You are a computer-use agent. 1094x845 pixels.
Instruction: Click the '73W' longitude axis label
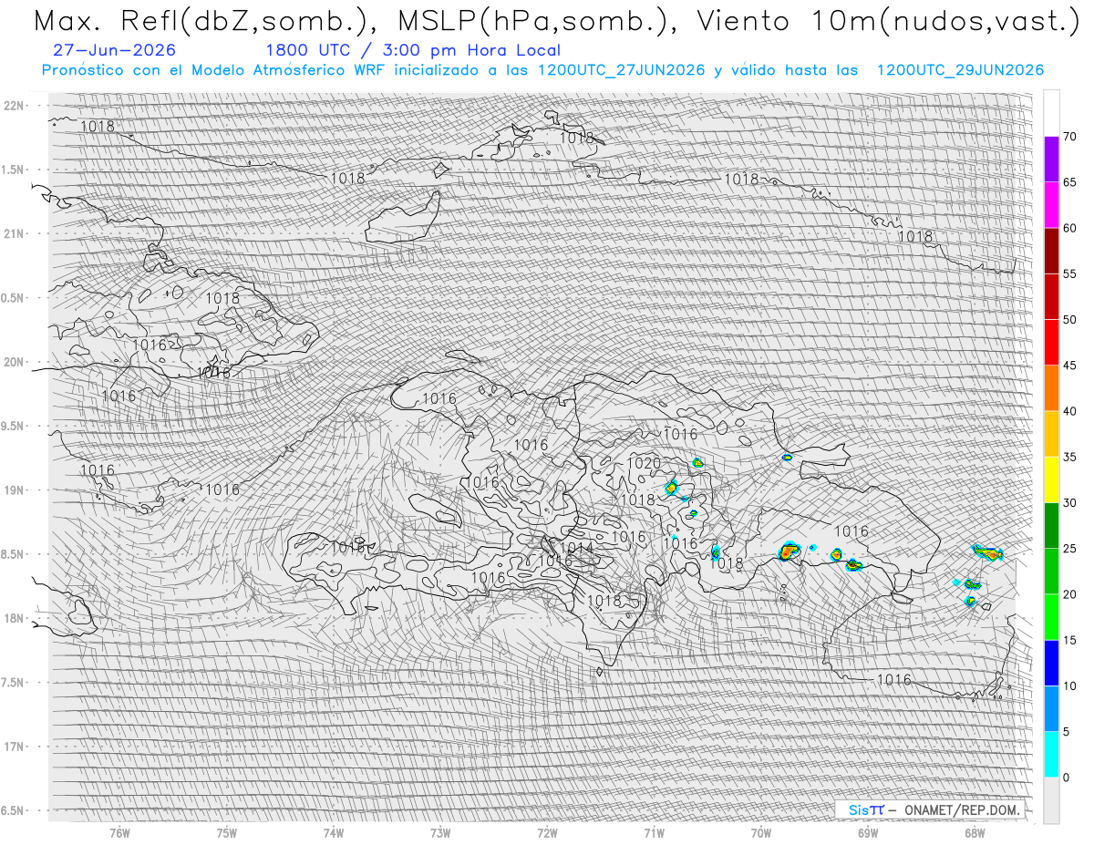click(x=440, y=832)
